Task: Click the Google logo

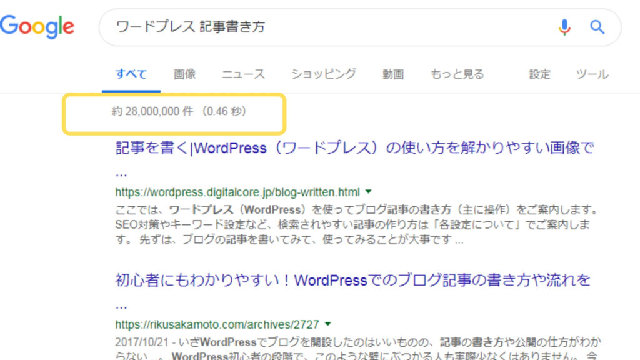Action: point(37,27)
